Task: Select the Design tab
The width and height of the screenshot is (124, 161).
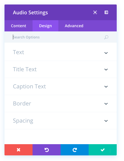Action: (x=45, y=26)
